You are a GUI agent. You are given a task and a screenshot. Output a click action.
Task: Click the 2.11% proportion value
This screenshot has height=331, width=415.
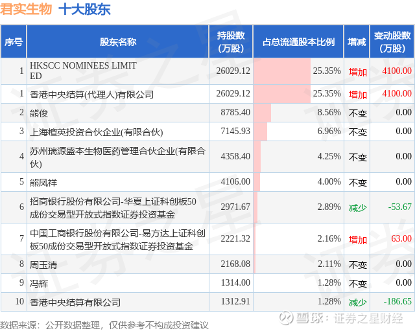(329, 264)
